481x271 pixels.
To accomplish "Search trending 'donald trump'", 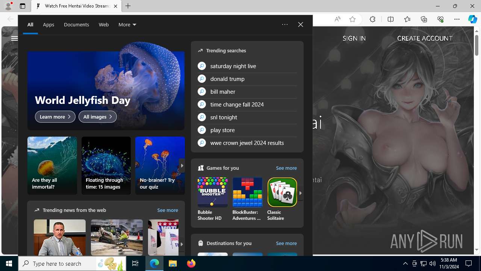I will (x=247, y=79).
